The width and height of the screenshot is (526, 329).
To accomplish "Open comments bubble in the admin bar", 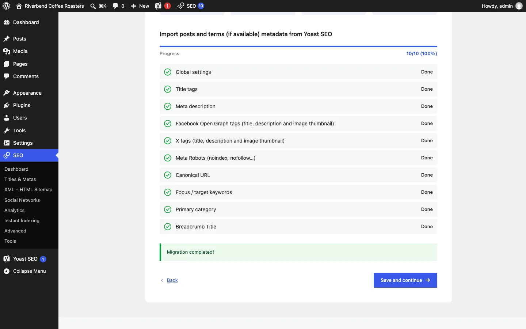I will 118,6.
